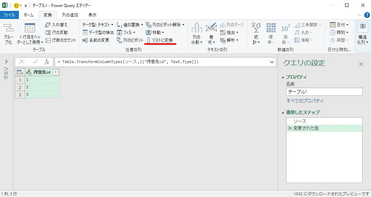Screen dimensions: 372x197
Task: Click ABC data type icon on 得意先cd column
Action: 29,72
